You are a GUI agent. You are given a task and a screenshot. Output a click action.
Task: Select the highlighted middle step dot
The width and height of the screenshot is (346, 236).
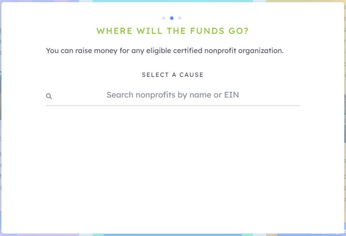click(x=172, y=18)
